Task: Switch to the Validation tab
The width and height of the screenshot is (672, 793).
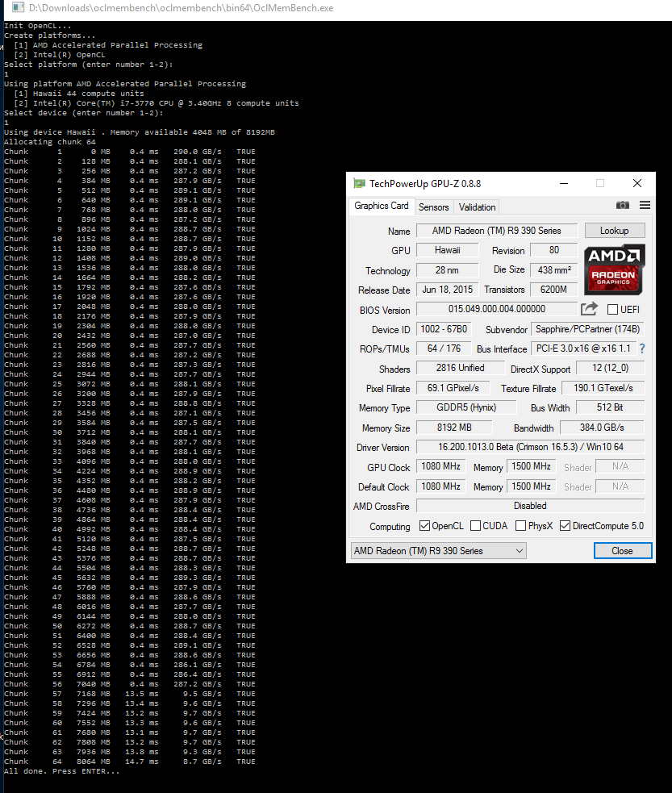Action: (x=477, y=207)
